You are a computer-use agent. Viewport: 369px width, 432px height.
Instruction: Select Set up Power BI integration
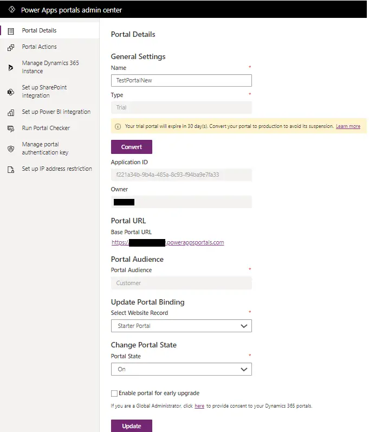pos(49,112)
